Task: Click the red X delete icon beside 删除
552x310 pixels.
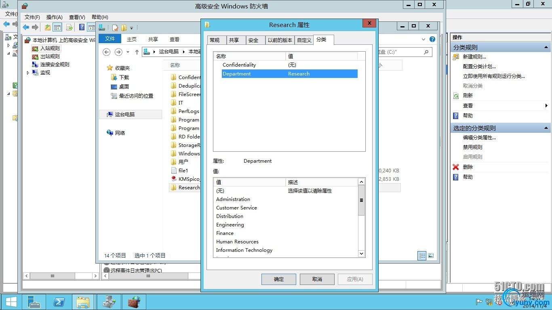Action: coord(456,167)
